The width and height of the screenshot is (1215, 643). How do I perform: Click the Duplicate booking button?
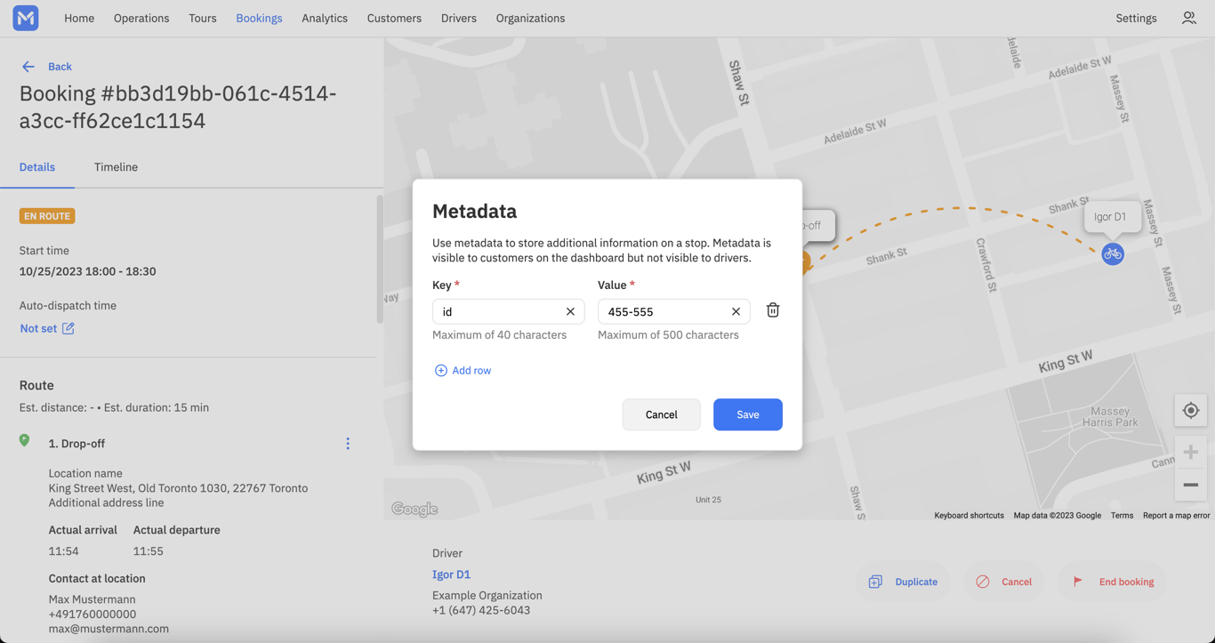pos(904,582)
